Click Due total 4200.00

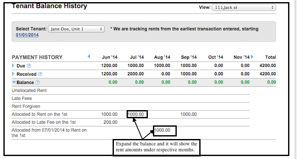[x=268, y=65]
